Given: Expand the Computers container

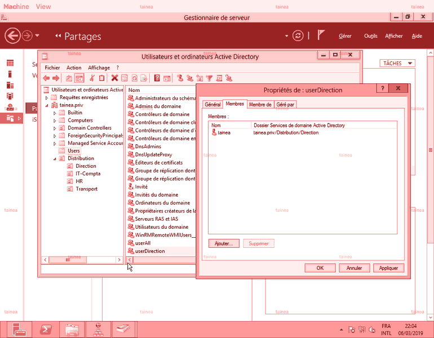Looking at the screenshot, I should click(x=55, y=121).
